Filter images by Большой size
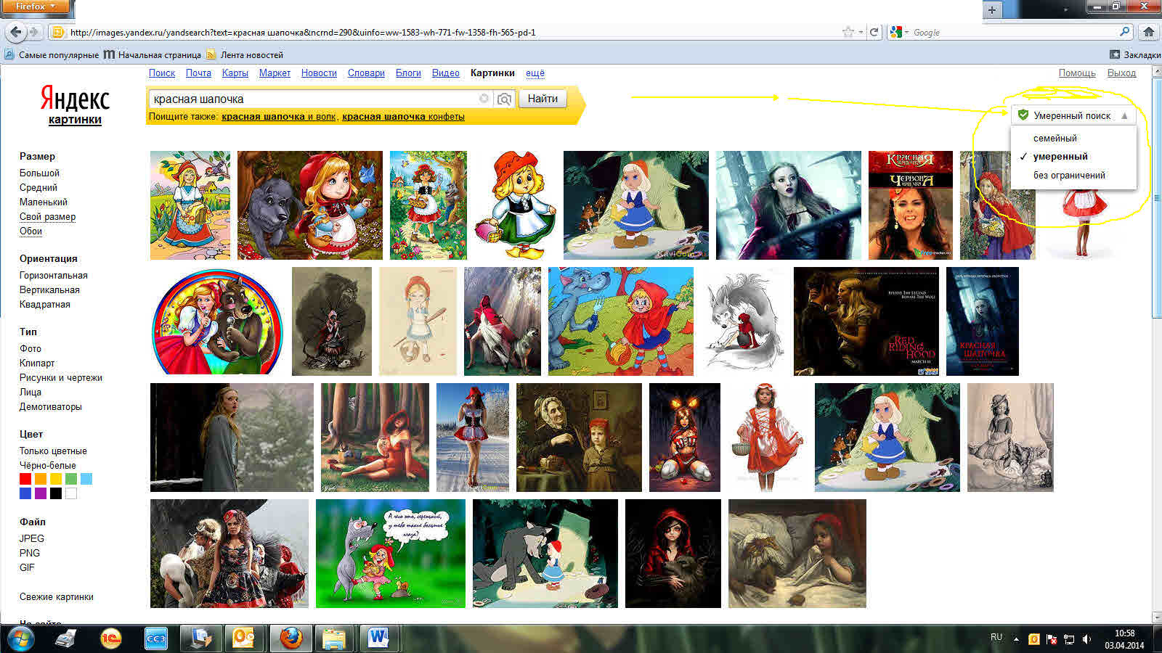Viewport: 1162px width, 653px height. 39,173
